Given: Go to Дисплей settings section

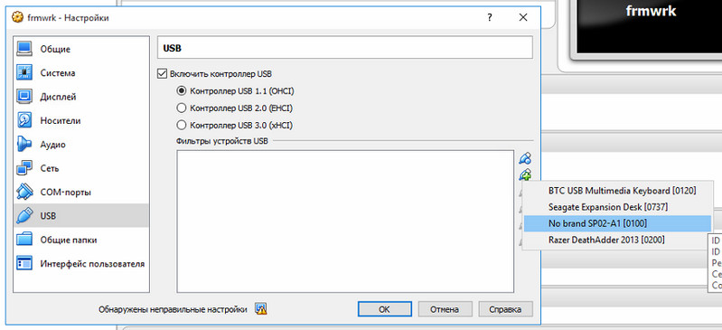Looking at the screenshot, I should click(x=81, y=97).
